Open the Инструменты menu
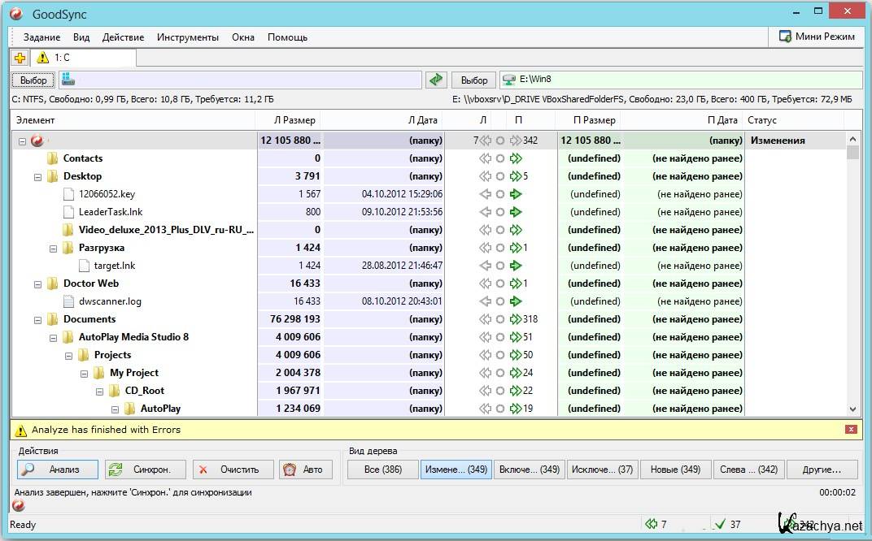The width and height of the screenshot is (872, 541). pos(187,37)
